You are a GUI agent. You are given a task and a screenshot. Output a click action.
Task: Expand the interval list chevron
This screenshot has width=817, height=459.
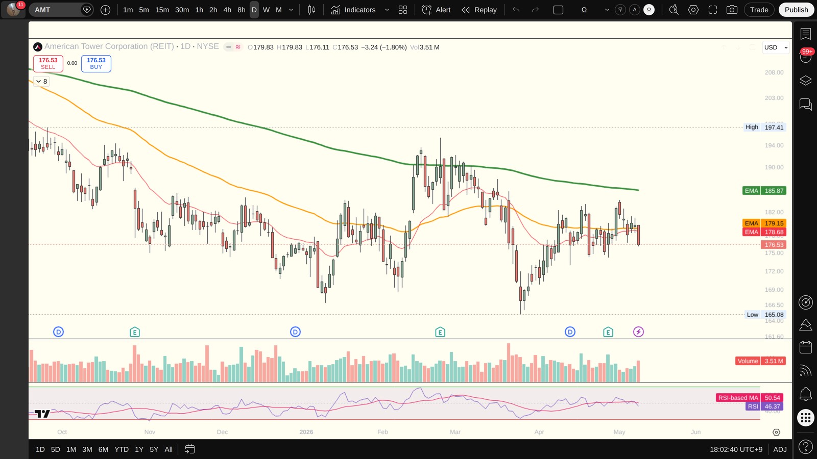coord(291,10)
